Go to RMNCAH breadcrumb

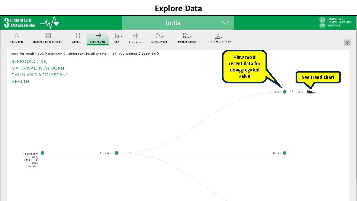coord(55,54)
